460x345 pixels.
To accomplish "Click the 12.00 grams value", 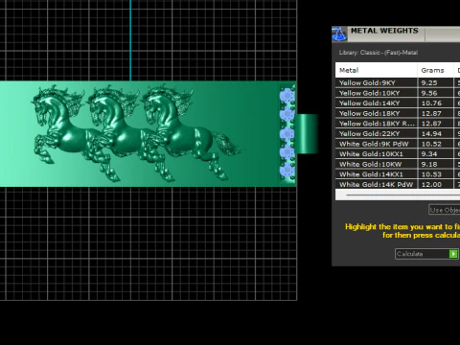I will pos(431,184).
